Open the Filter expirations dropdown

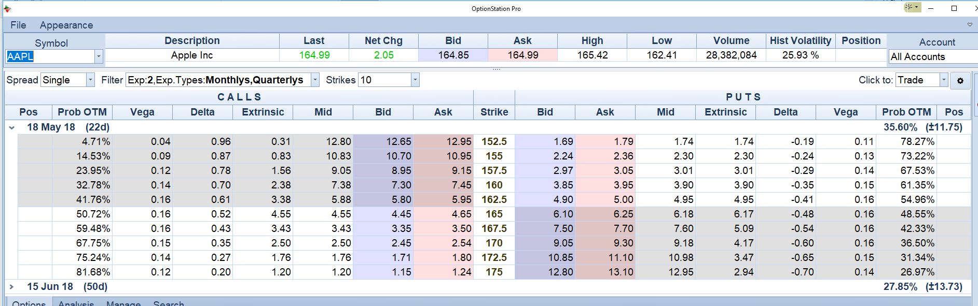314,80
